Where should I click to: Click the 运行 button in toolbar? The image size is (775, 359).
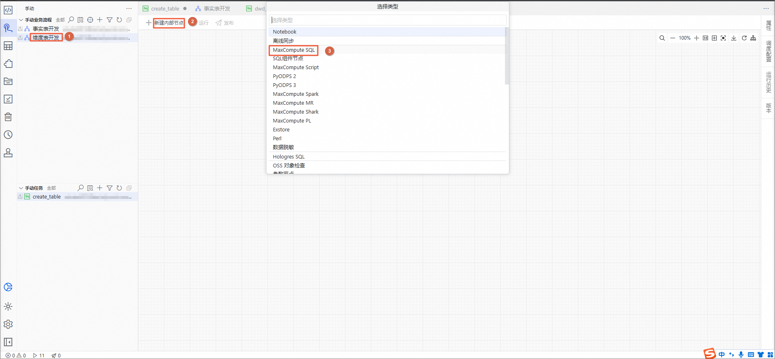[203, 23]
